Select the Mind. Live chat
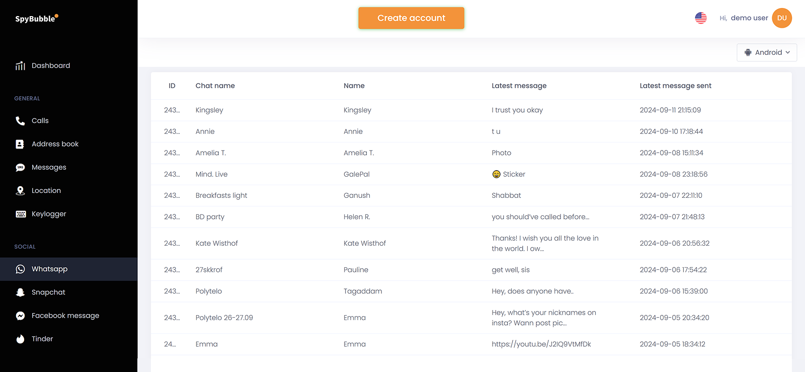Screen dimensions: 805x372 (212, 174)
